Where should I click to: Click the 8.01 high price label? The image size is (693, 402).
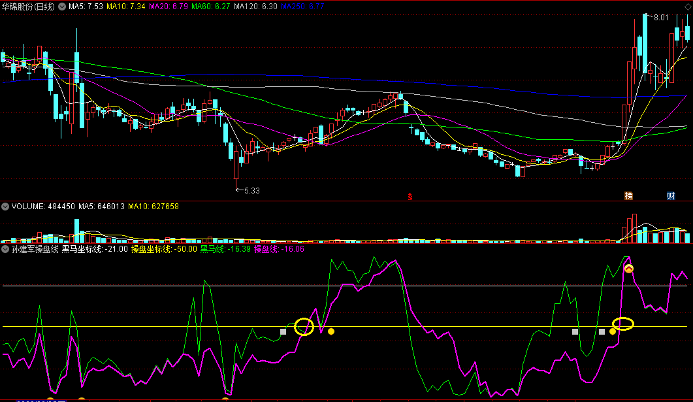(x=661, y=18)
